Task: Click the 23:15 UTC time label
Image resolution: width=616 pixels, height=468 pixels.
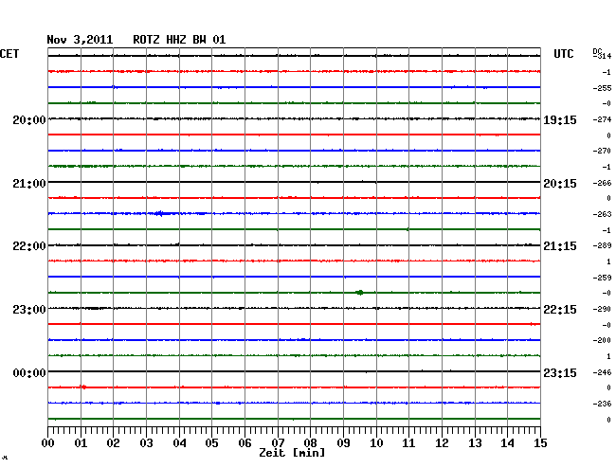Action: (x=560, y=372)
